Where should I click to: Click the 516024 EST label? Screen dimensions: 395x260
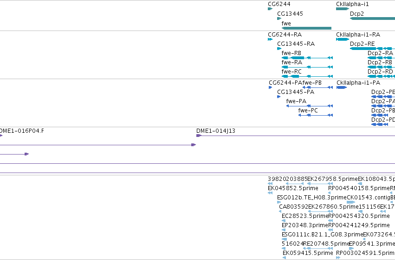point(292,244)
